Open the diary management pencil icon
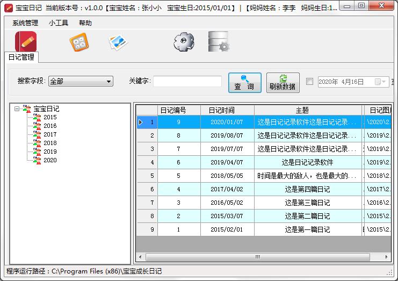The height and width of the screenshot is (281, 398). (26, 41)
